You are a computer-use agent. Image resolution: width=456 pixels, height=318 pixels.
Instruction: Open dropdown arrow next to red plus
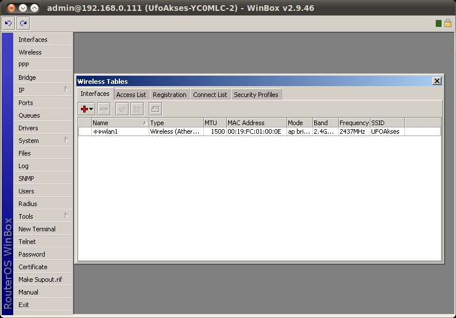pyautogui.click(x=91, y=109)
